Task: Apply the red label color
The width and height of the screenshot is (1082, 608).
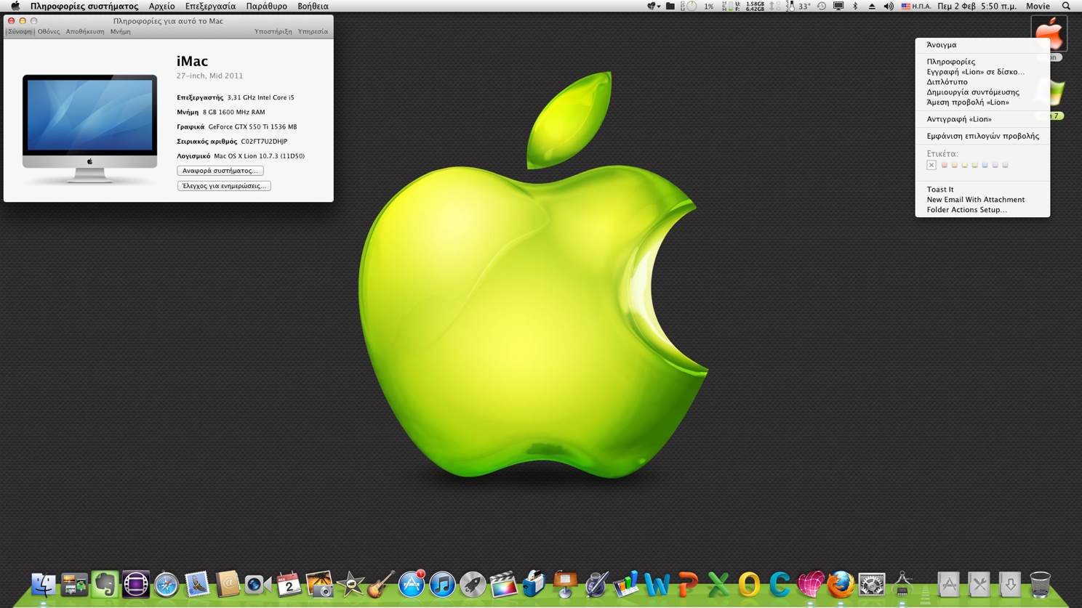Action: pos(945,165)
